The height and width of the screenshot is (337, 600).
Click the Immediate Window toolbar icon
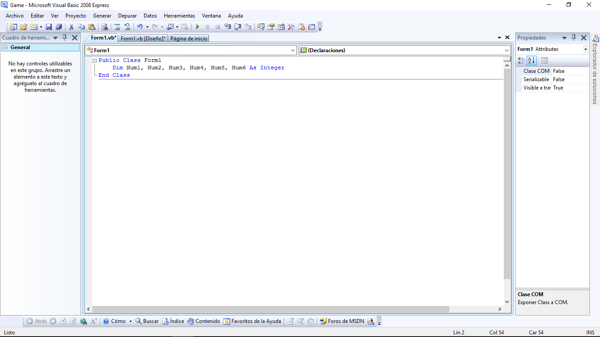pyautogui.click(x=311, y=27)
